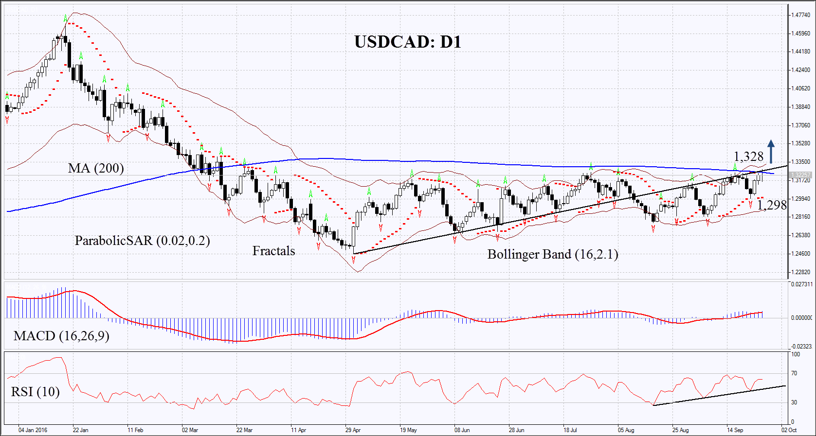
Task: Click the 1.28160 price axis value
Action: pyautogui.click(x=801, y=217)
